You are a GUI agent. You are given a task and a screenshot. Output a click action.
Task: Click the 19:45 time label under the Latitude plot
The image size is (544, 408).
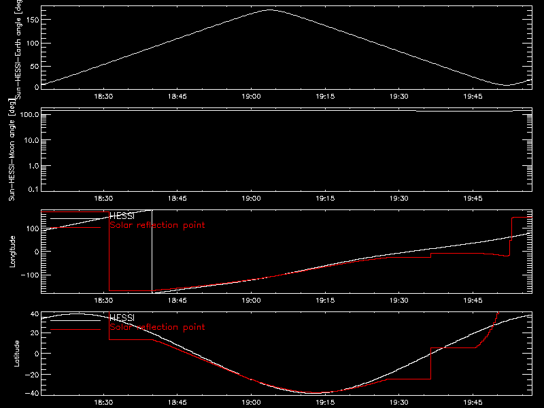(473, 403)
